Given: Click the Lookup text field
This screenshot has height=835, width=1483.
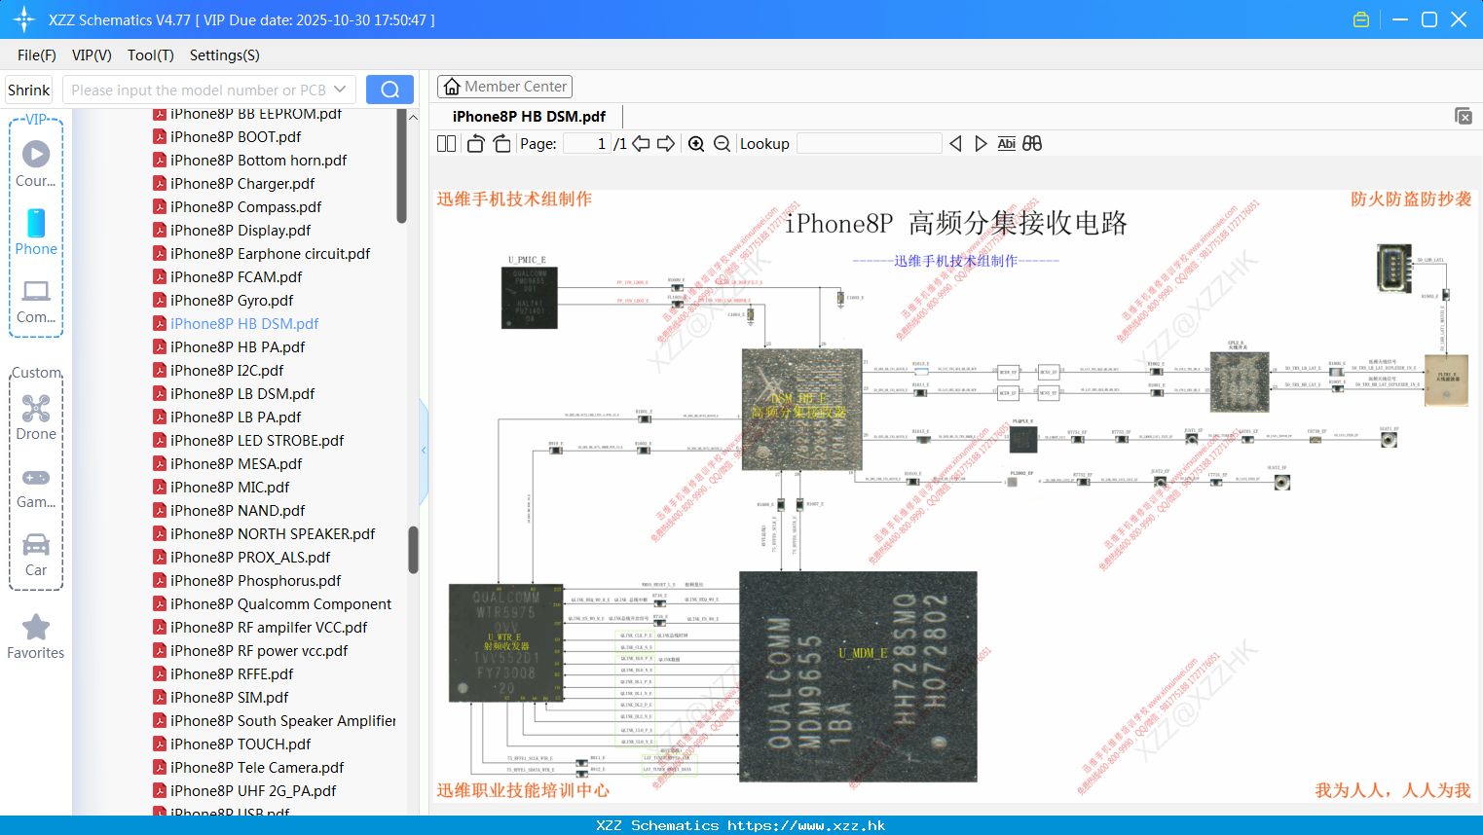Looking at the screenshot, I should (870, 144).
